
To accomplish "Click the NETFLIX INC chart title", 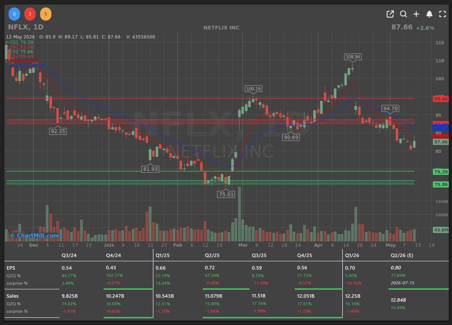I will pos(221,27).
